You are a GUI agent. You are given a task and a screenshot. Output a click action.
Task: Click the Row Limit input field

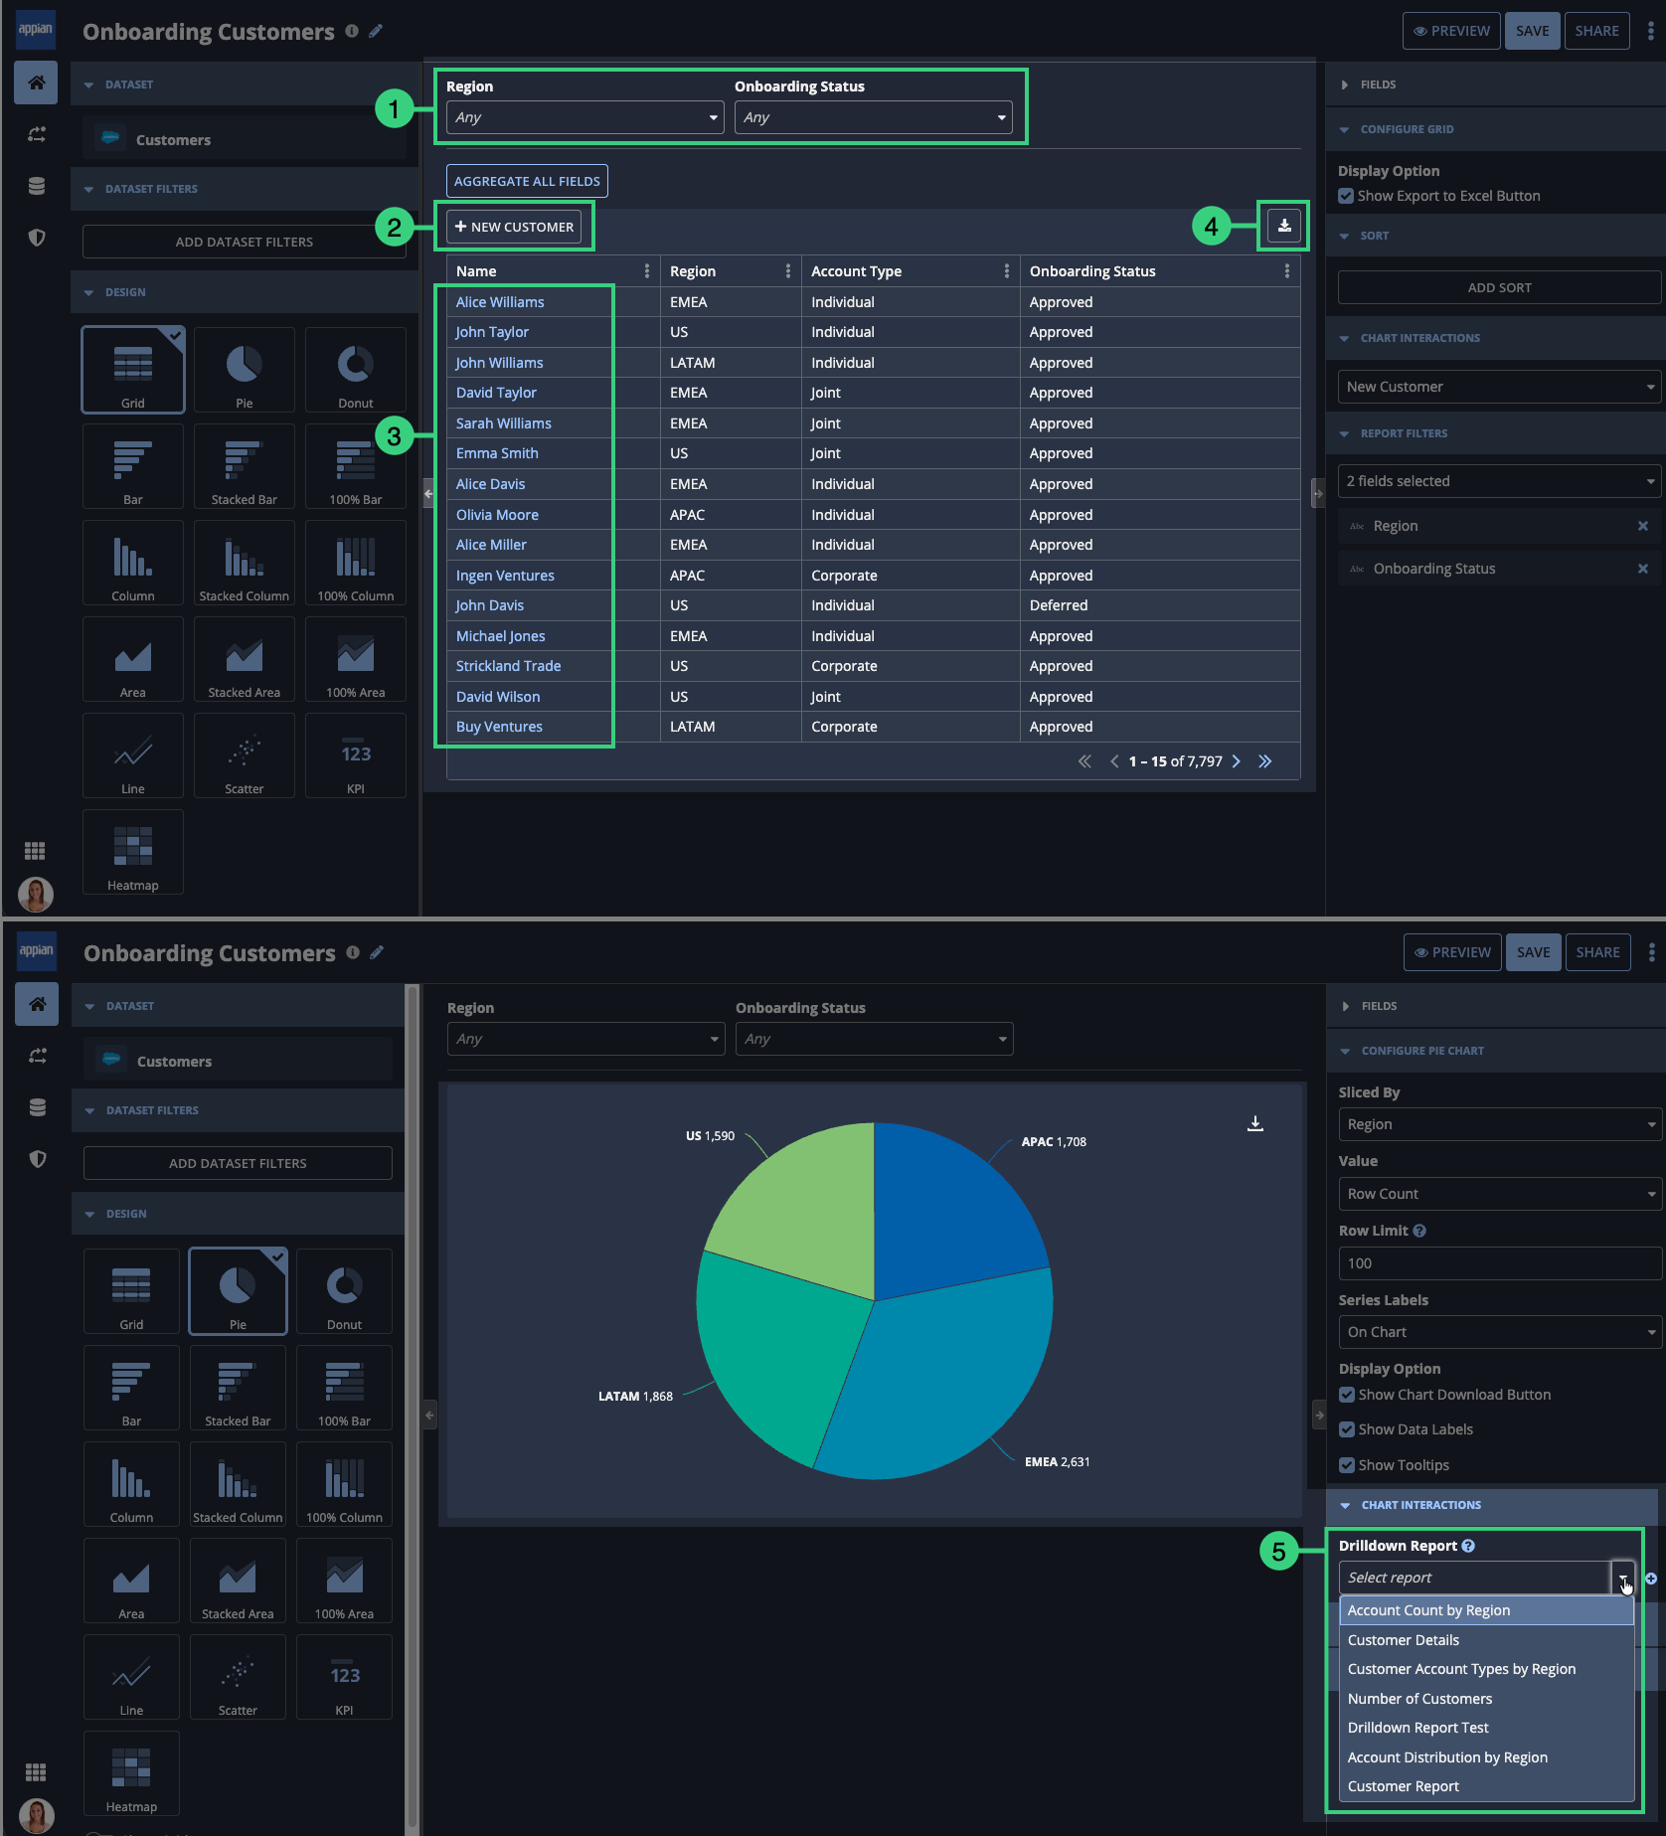coord(1500,1263)
